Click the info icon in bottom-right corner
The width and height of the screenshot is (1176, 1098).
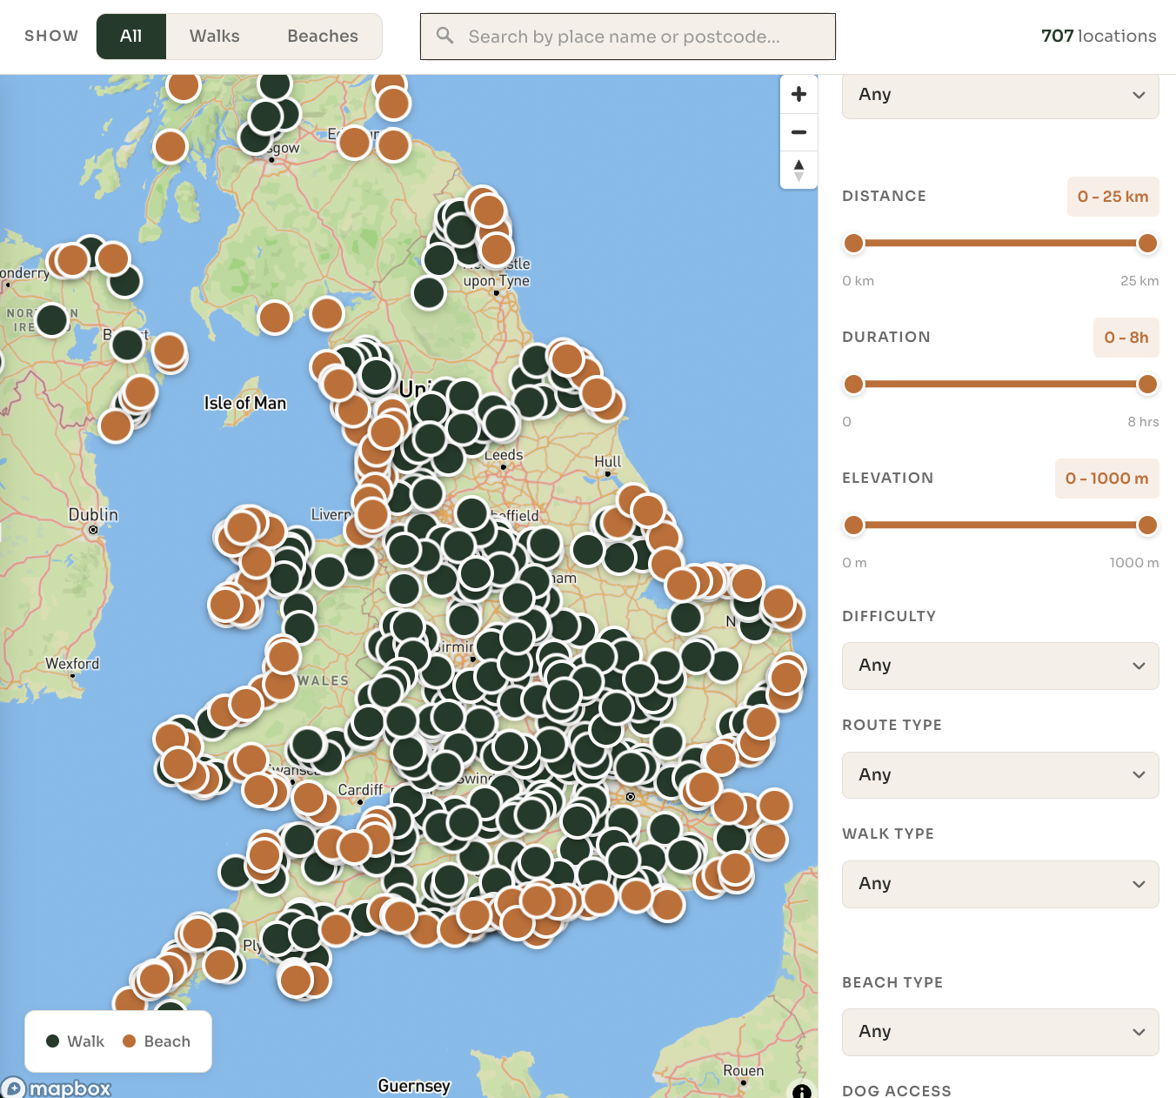802,1090
